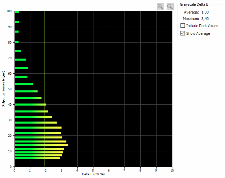Click the Output Luminance axis title
Viewport: 225px width, 178px height.
(3, 89)
